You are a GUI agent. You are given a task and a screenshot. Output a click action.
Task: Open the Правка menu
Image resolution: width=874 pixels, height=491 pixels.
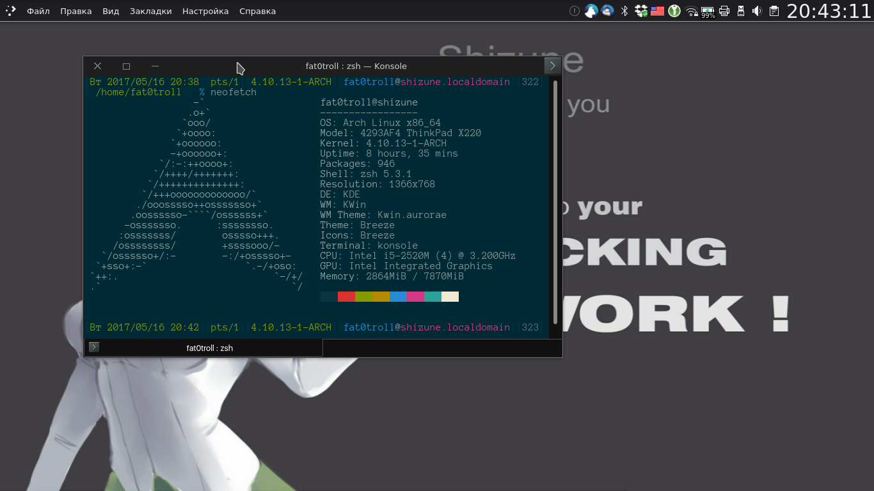tap(75, 11)
